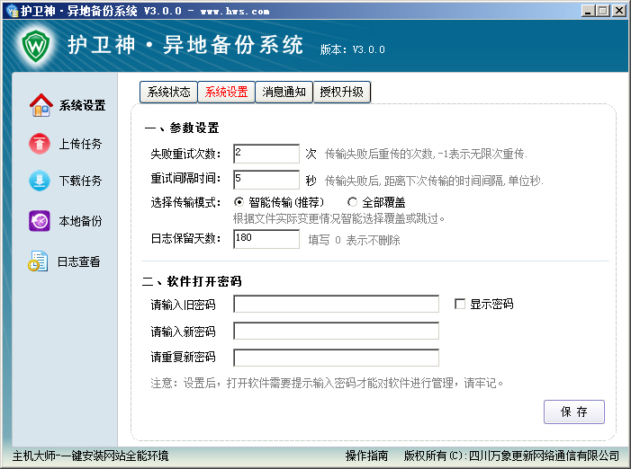This screenshot has height=469, width=631.
Task: Click the 上传任务 upload arrow icon
Action: coord(41,144)
